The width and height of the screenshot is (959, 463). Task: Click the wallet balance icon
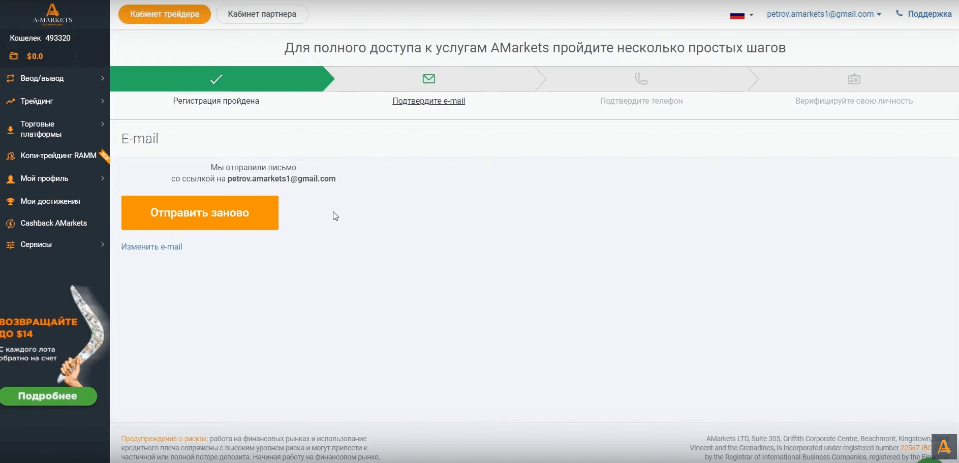(14, 56)
